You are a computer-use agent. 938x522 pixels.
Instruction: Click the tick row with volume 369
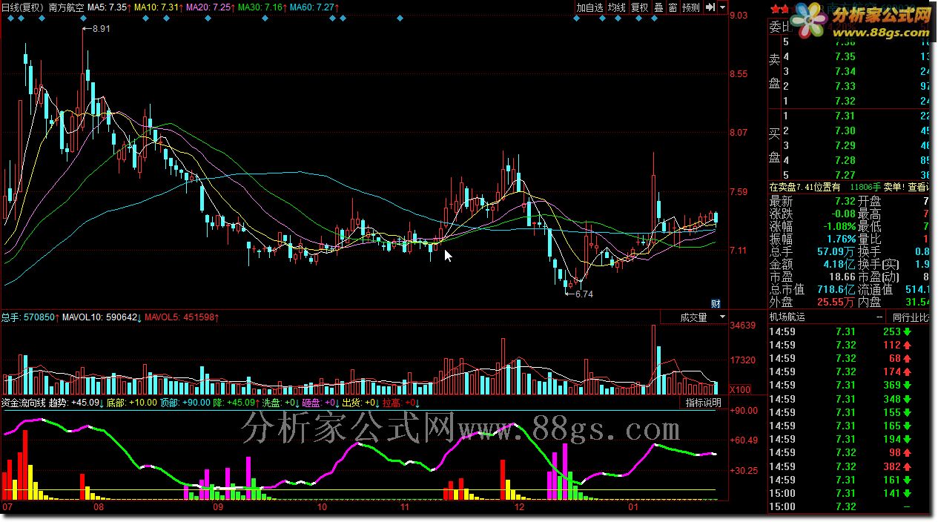[x=848, y=385]
